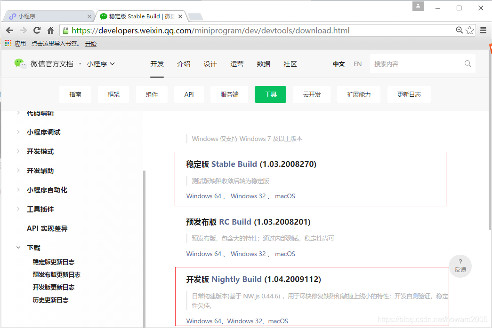Open the API category tab

[189, 94]
